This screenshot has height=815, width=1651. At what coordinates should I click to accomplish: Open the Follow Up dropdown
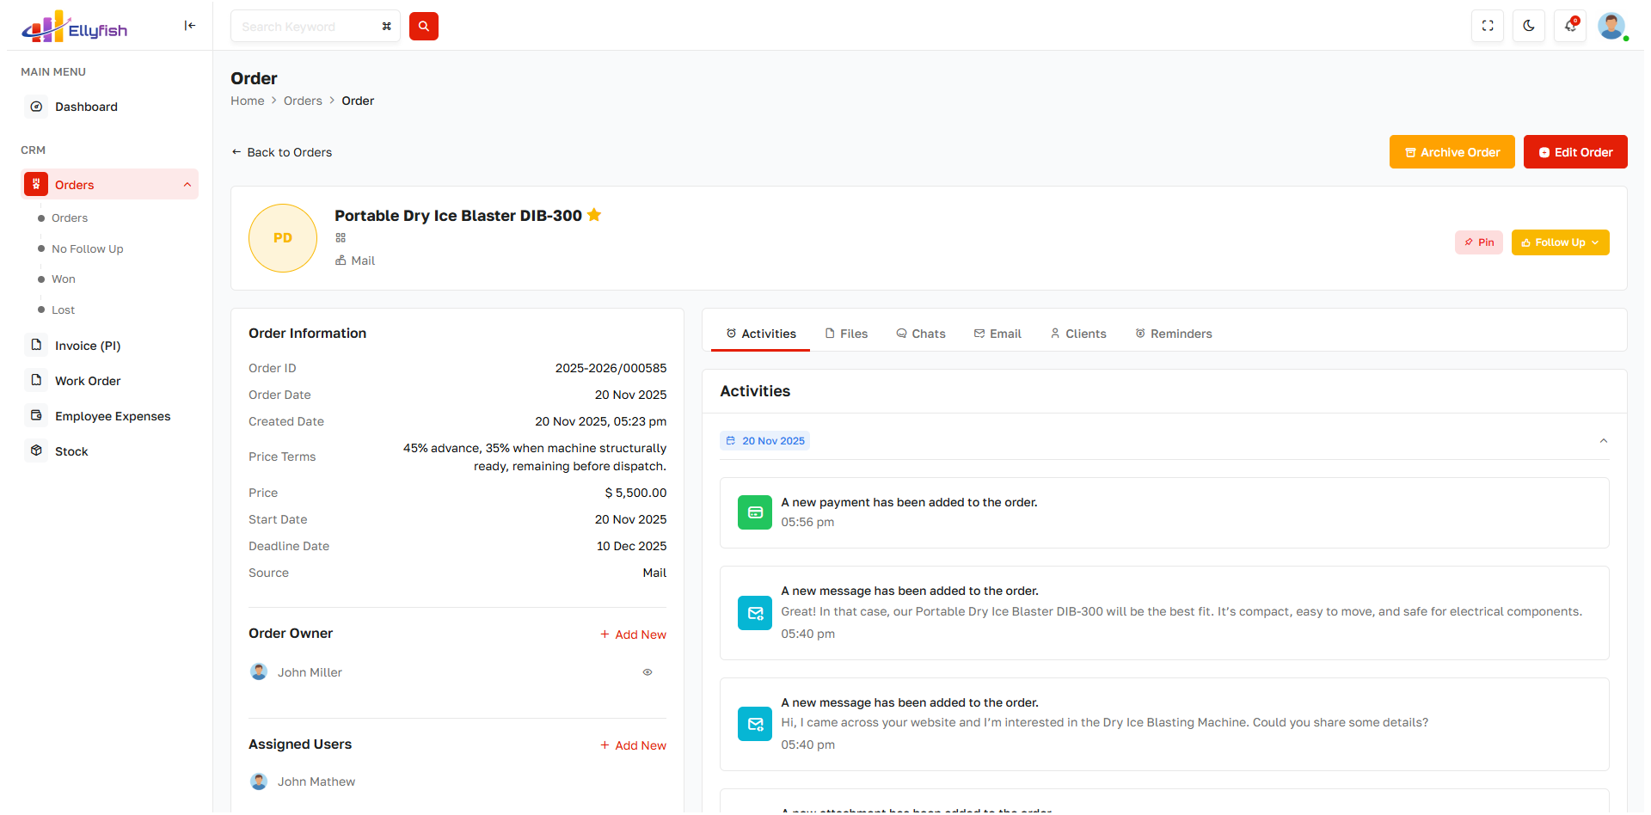(x=1560, y=242)
